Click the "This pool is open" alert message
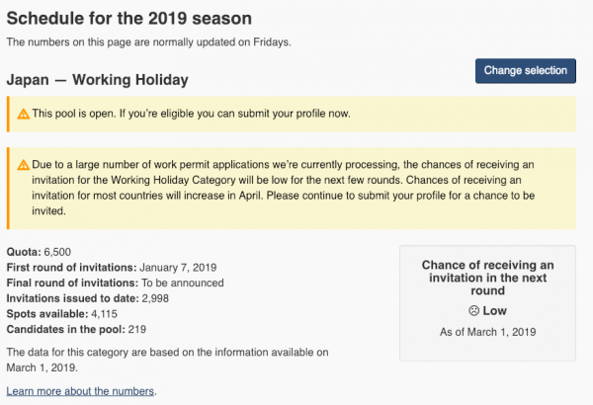This screenshot has height=405, width=593. (x=191, y=115)
